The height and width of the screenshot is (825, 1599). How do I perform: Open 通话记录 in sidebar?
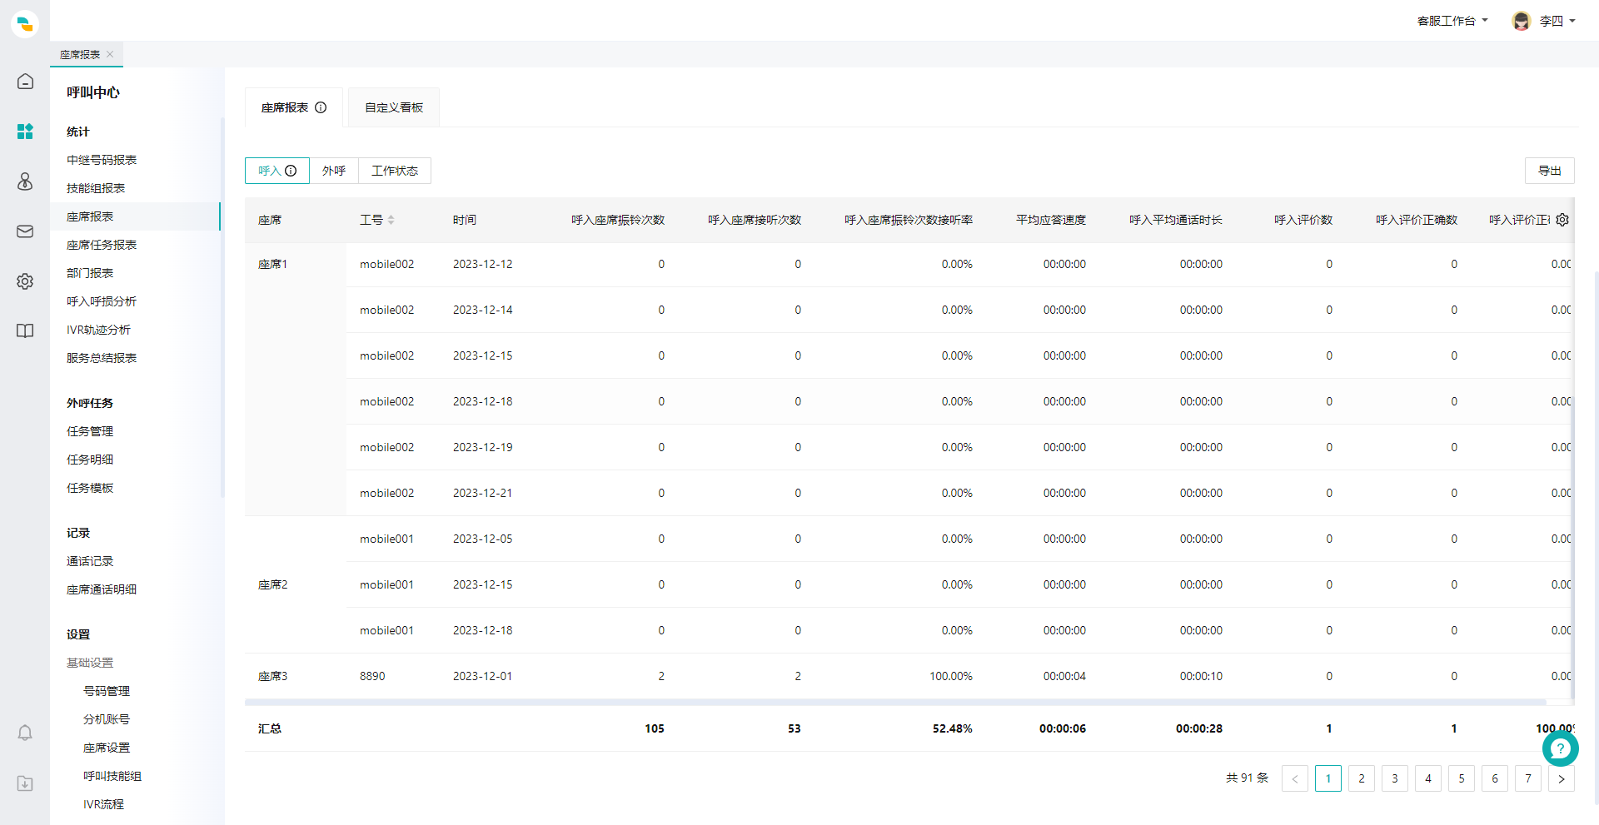90,561
